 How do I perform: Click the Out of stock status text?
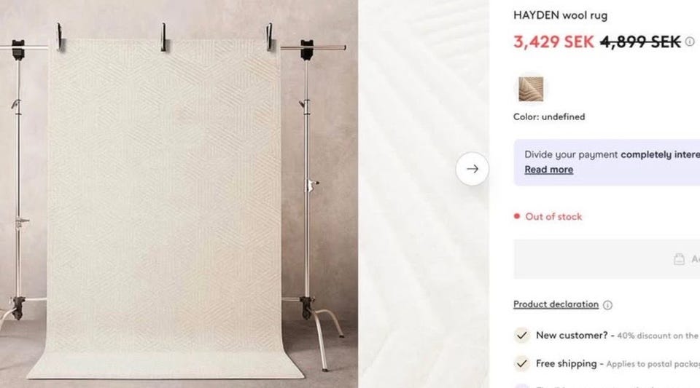pos(553,216)
